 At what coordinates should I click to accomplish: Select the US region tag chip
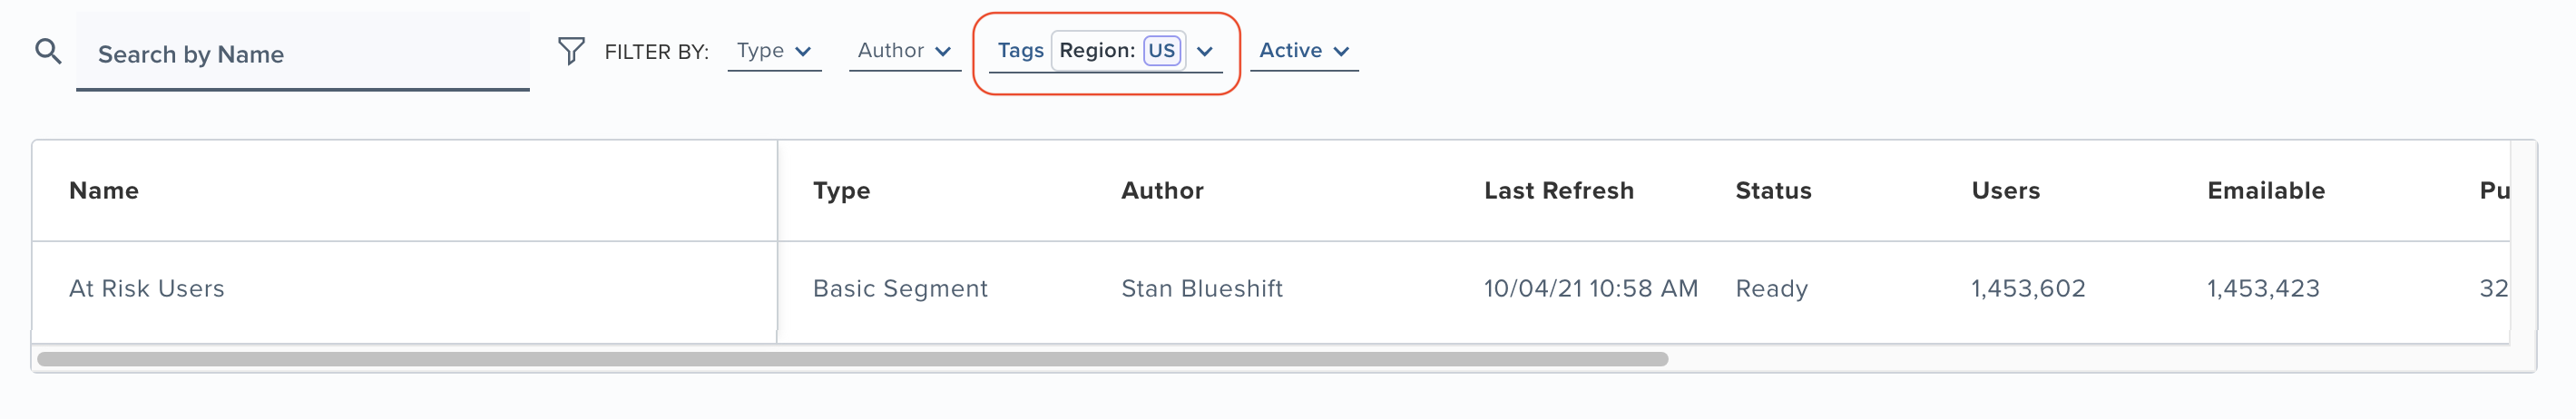coord(1161,50)
